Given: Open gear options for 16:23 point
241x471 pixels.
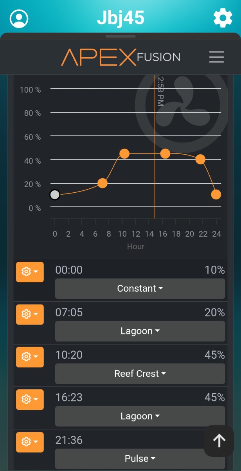Looking at the screenshot, I should click(x=30, y=400).
